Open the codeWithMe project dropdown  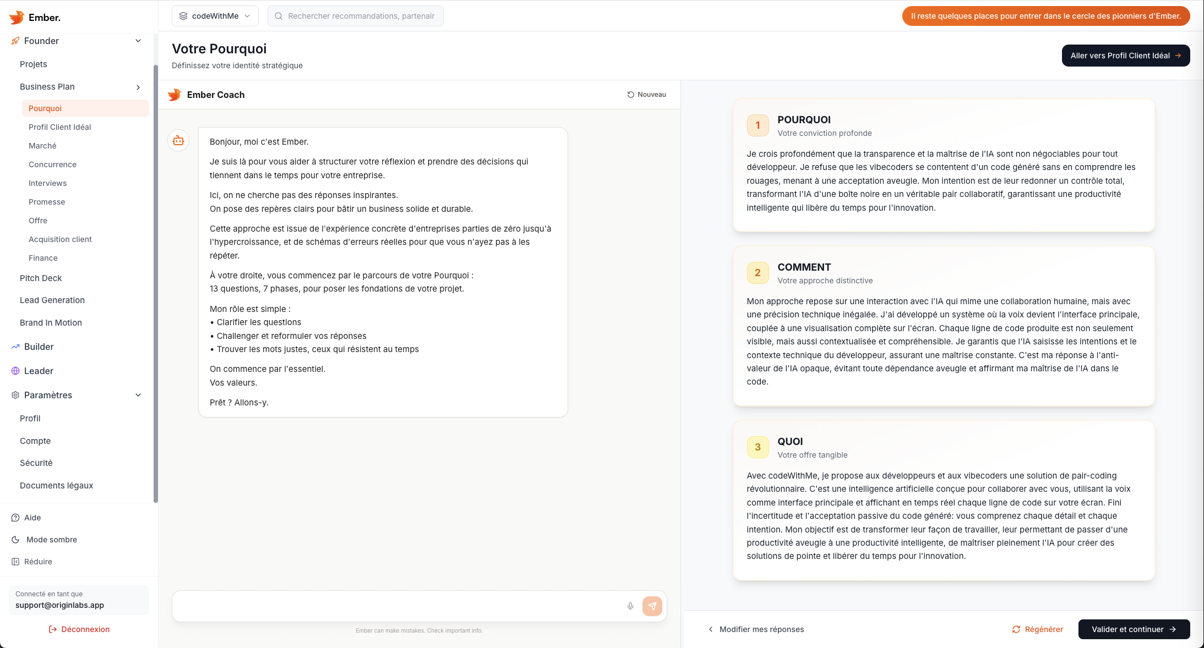[x=215, y=15]
